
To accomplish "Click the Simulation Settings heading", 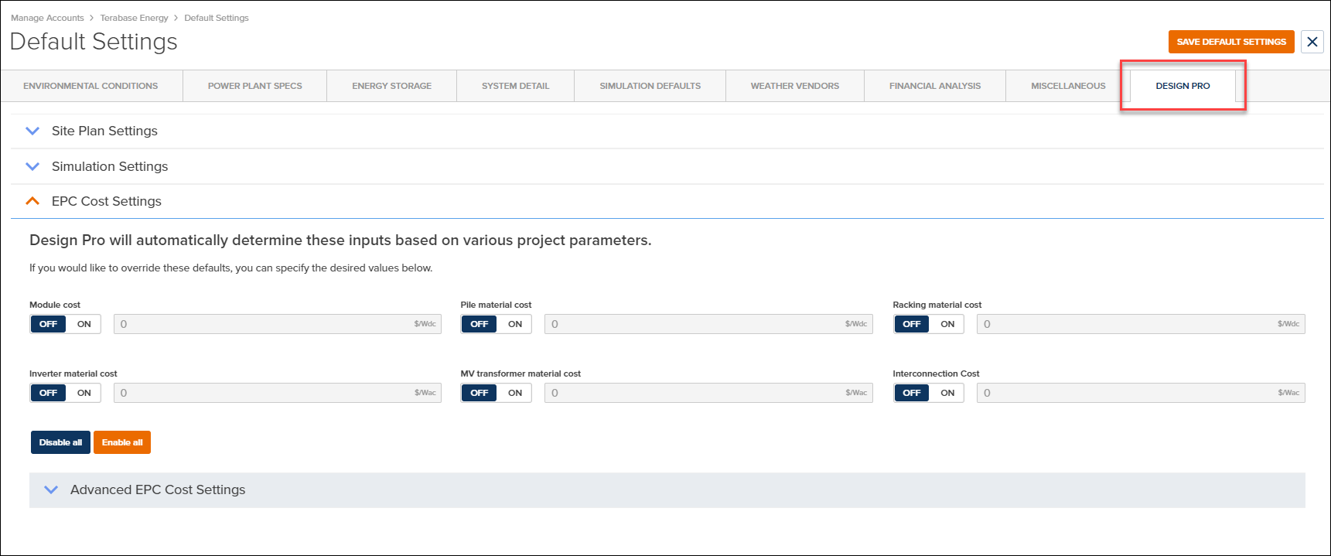I will (110, 166).
